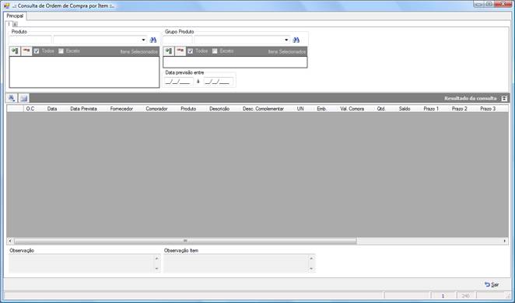Open the Grupo Produto description dropdown

point(286,40)
